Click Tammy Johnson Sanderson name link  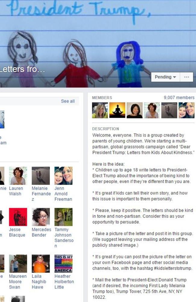(64, 238)
